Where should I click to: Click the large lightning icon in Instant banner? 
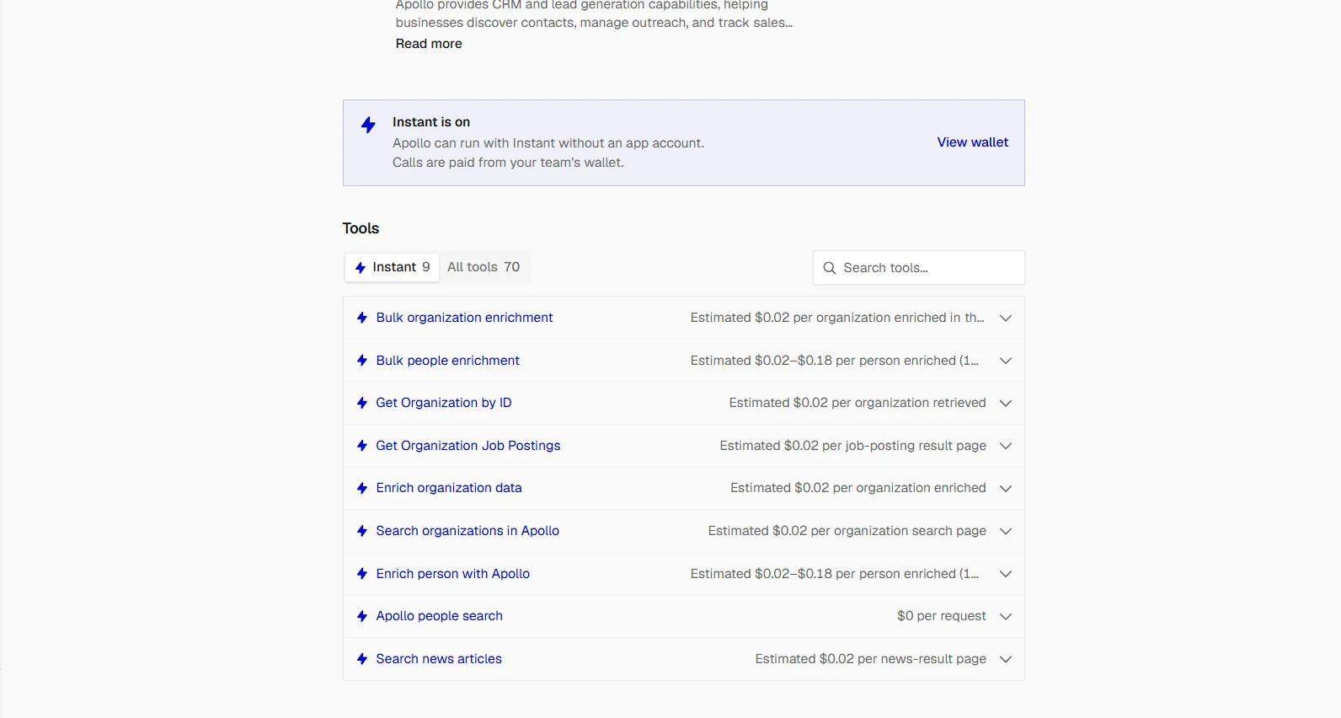click(x=368, y=126)
